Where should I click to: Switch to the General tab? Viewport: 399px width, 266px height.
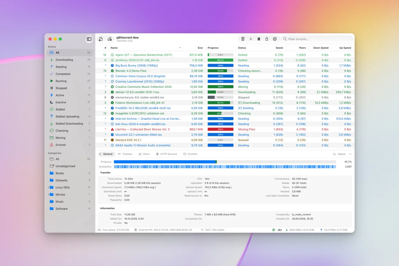[106, 154]
